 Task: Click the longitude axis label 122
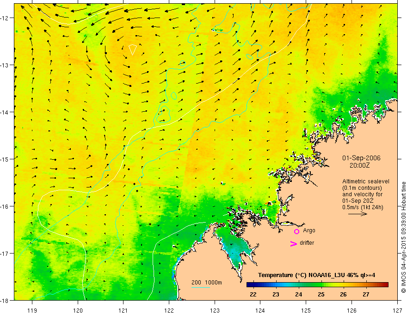click(169, 310)
